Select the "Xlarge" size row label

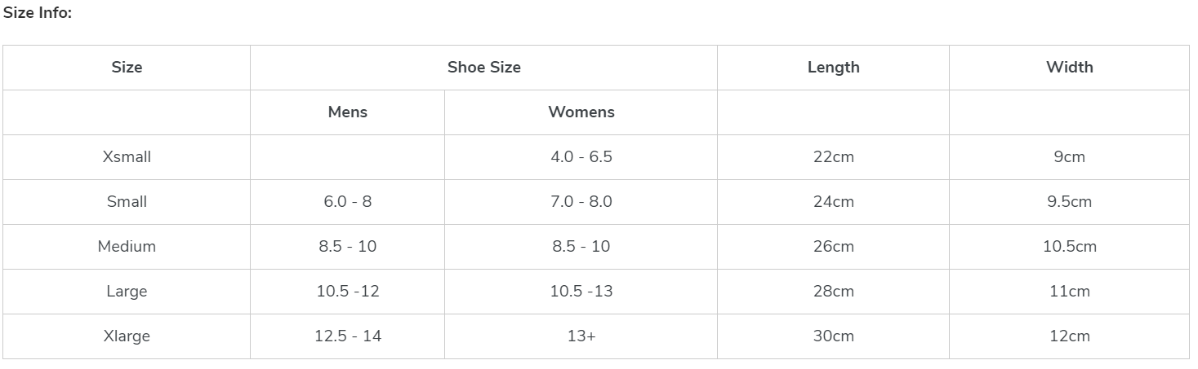(127, 336)
